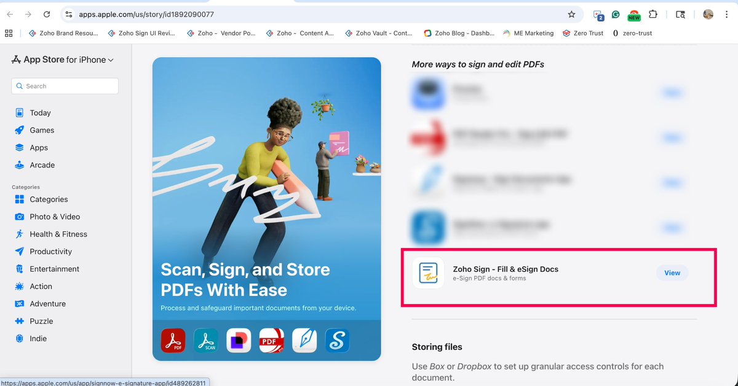This screenshot has width=738, height=386.
Task: Open the Grammarly extension icon
Action: pos(616,14)
